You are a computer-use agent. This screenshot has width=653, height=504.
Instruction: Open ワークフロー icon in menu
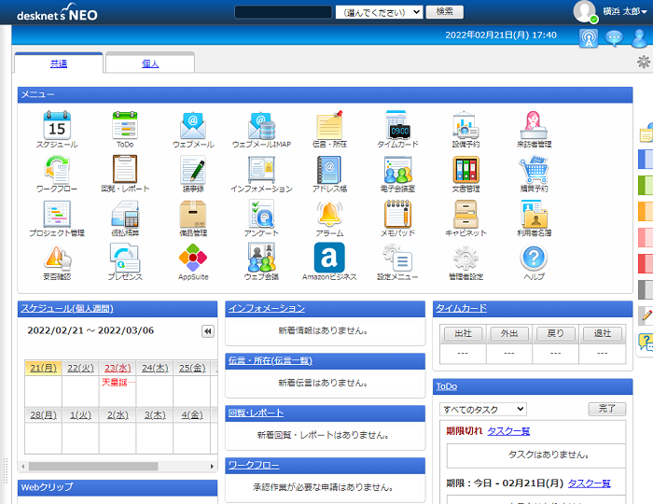click(57, 170)
